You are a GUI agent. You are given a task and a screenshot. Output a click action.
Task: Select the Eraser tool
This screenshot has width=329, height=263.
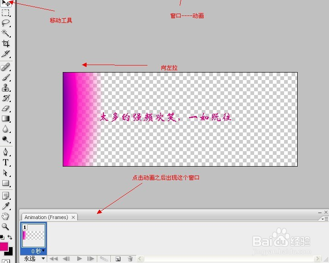coord(6,108)
